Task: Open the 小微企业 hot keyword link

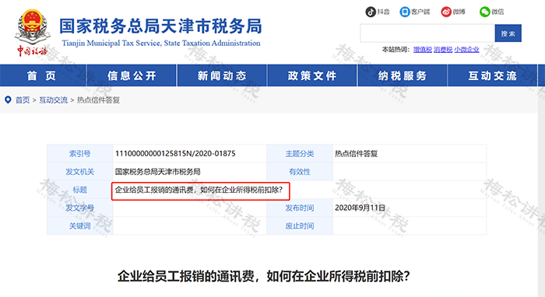Action: click(x=466, y=50)
